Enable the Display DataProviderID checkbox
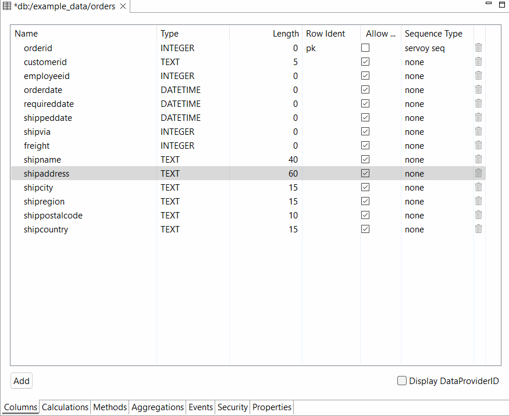This screenshot has height=416, width=509. pyautogui.click(x=402, y=381)
